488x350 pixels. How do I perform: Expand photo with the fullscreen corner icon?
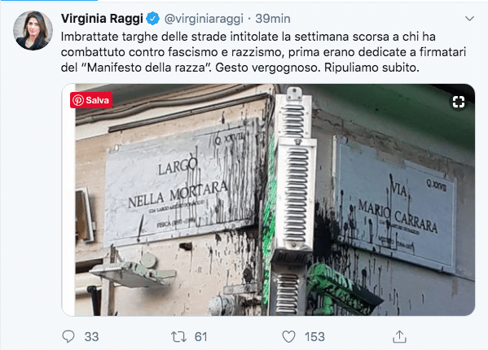point(459,102)
